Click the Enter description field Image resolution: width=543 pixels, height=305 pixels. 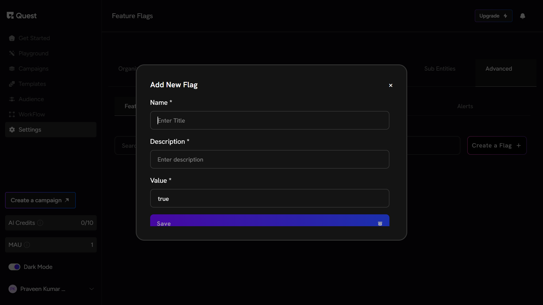270,160
